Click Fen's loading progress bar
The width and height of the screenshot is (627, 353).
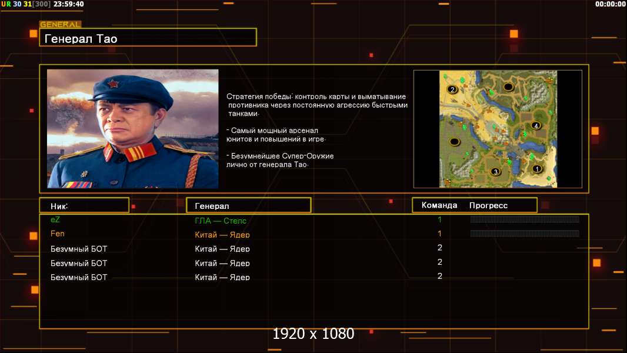click(x=525, y=234)
